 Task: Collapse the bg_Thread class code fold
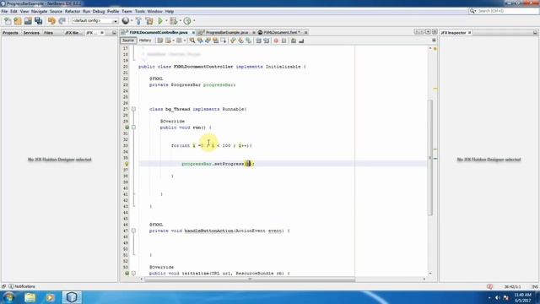pos(133,109)
